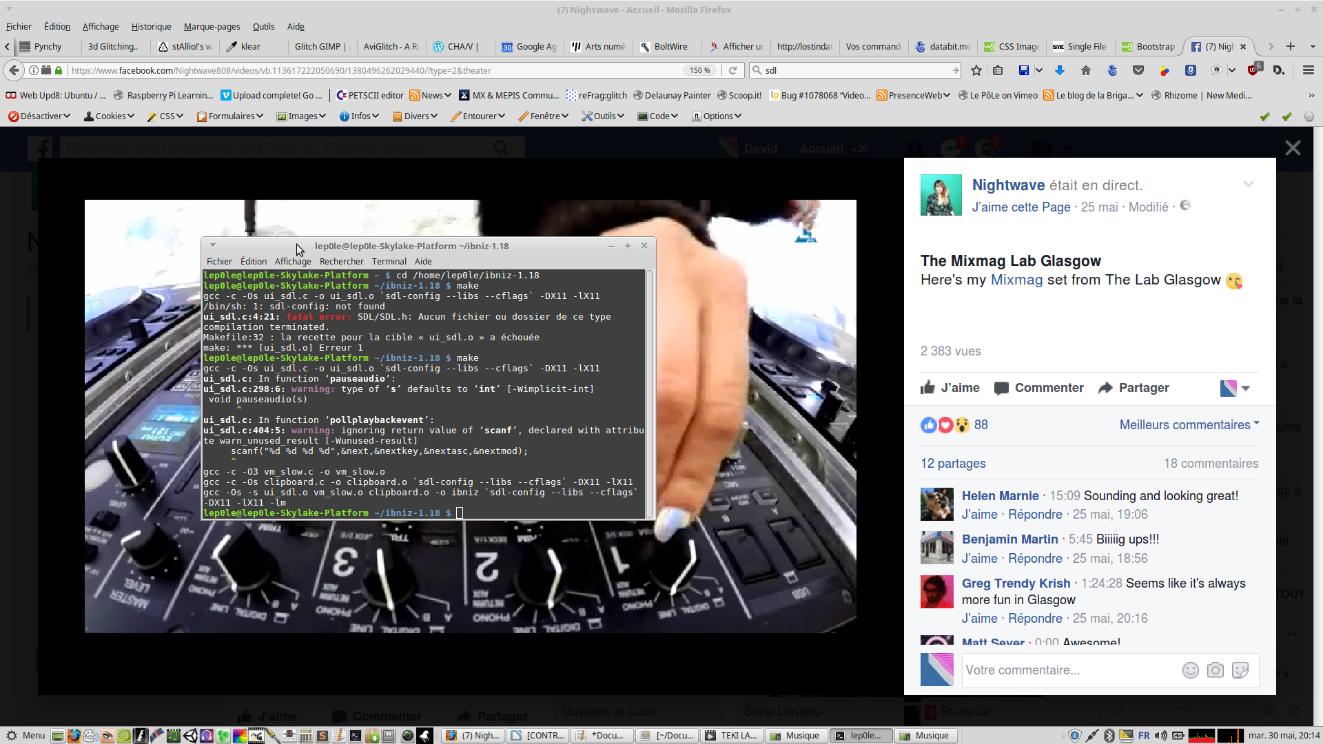Click the Pocket save icon in toolbar
The image size is (1323, 744).
(x=1138, y=70)
